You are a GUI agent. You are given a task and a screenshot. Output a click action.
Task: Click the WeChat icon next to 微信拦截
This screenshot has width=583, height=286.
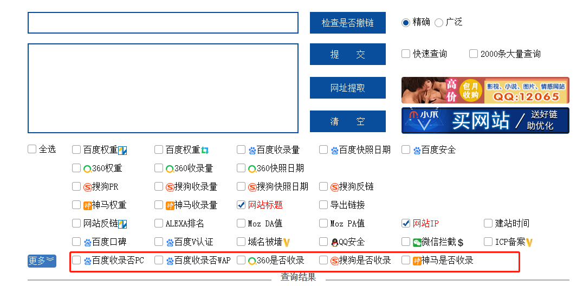(417, 243)
